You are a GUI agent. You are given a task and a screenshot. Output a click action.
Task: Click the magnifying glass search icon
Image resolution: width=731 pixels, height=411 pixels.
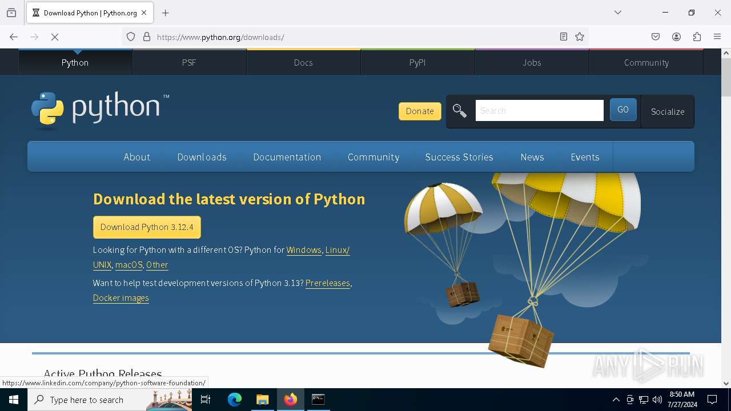[460, 111]
